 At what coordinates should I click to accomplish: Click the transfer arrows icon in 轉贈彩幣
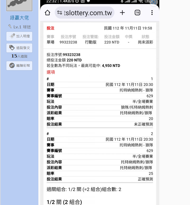point(12,65)
